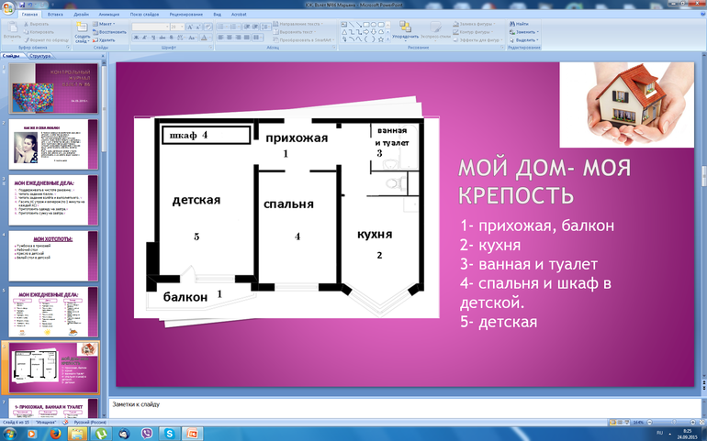
Task: Click the Найти button
Action: (x=521, y=24)
